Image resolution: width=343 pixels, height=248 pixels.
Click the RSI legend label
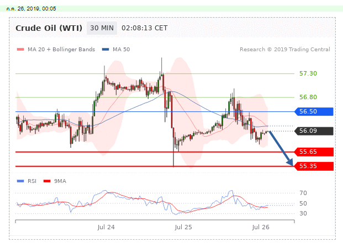pyautogui.click(x=32, y=181)
